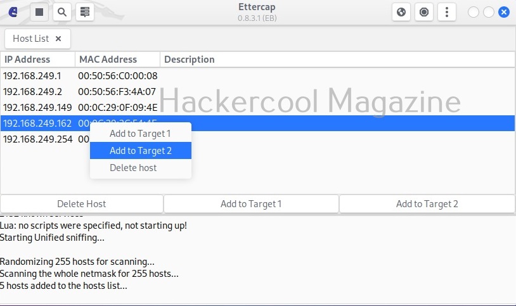Sort by IP Address column header
Screen dimensions: 516x306
click(x=37, y=59)
